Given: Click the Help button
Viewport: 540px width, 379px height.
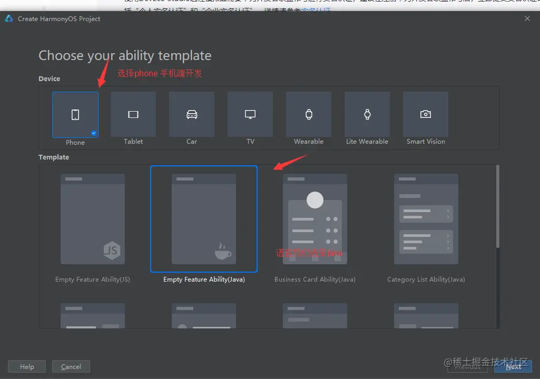Looking at the screenshot, I should point(27,366).
